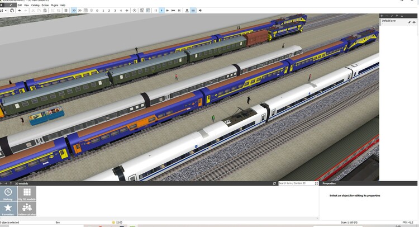Move layer down with arrow icon
Viewport: 419px width, 227px height.
pos(402,16)
